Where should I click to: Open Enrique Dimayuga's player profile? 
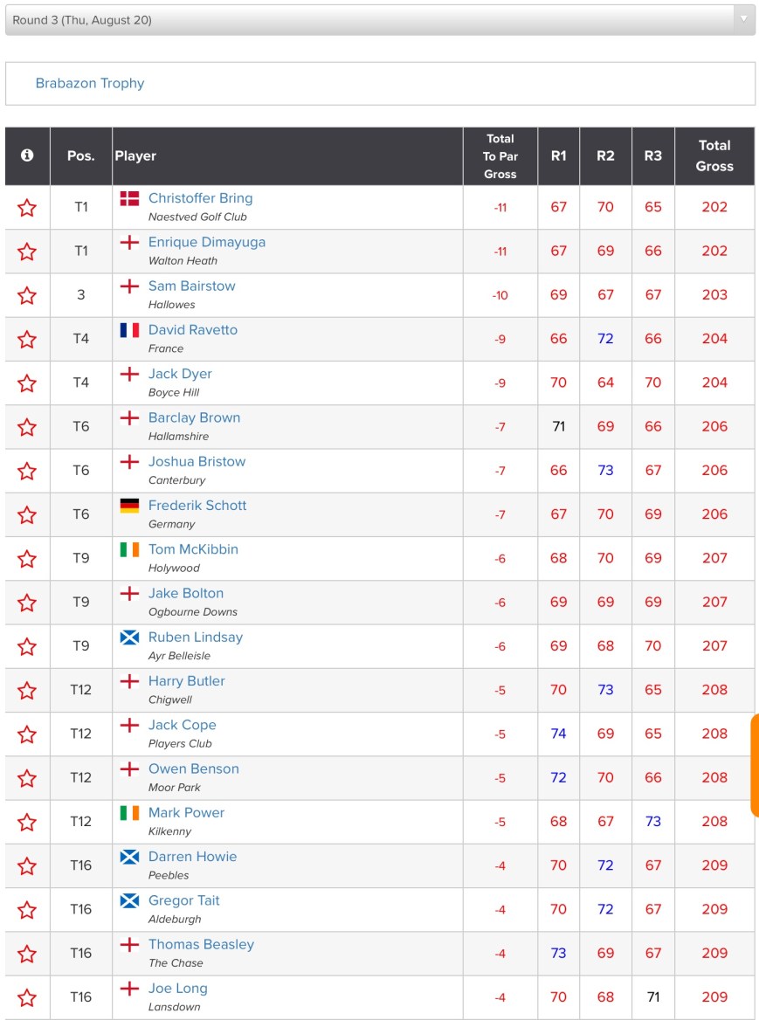pyautogui.click(x=207, y=242)
